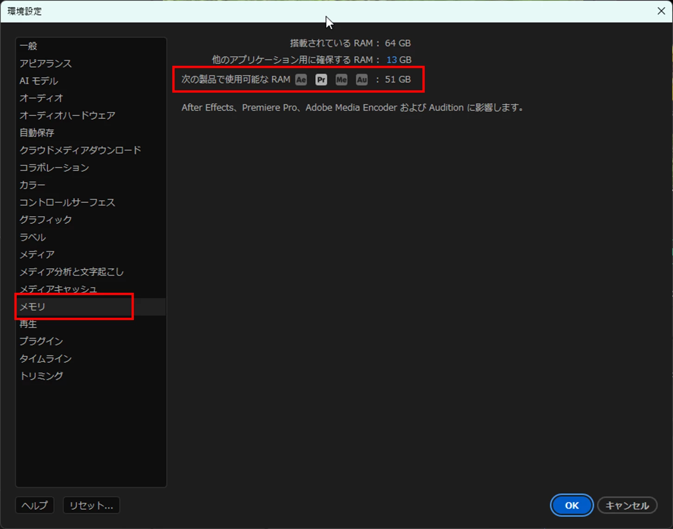Viewport: 673px width, 529px height.
Task: Open オーディオハードウェア preferences
Action: click(91, 115)
